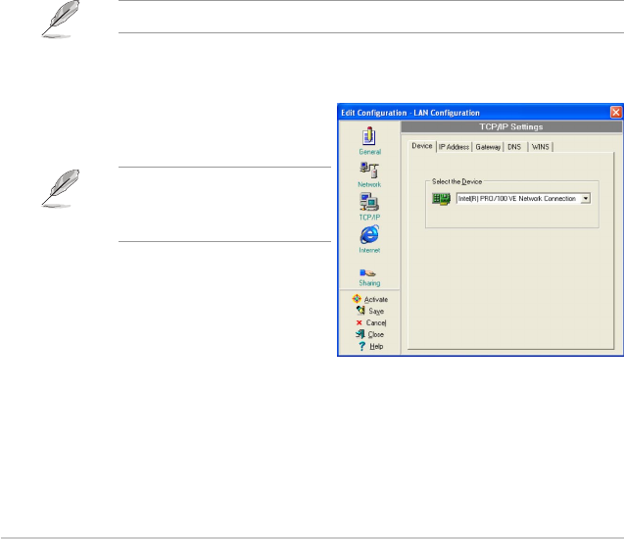Expand the device dropdown arrow

coord(586,198)
